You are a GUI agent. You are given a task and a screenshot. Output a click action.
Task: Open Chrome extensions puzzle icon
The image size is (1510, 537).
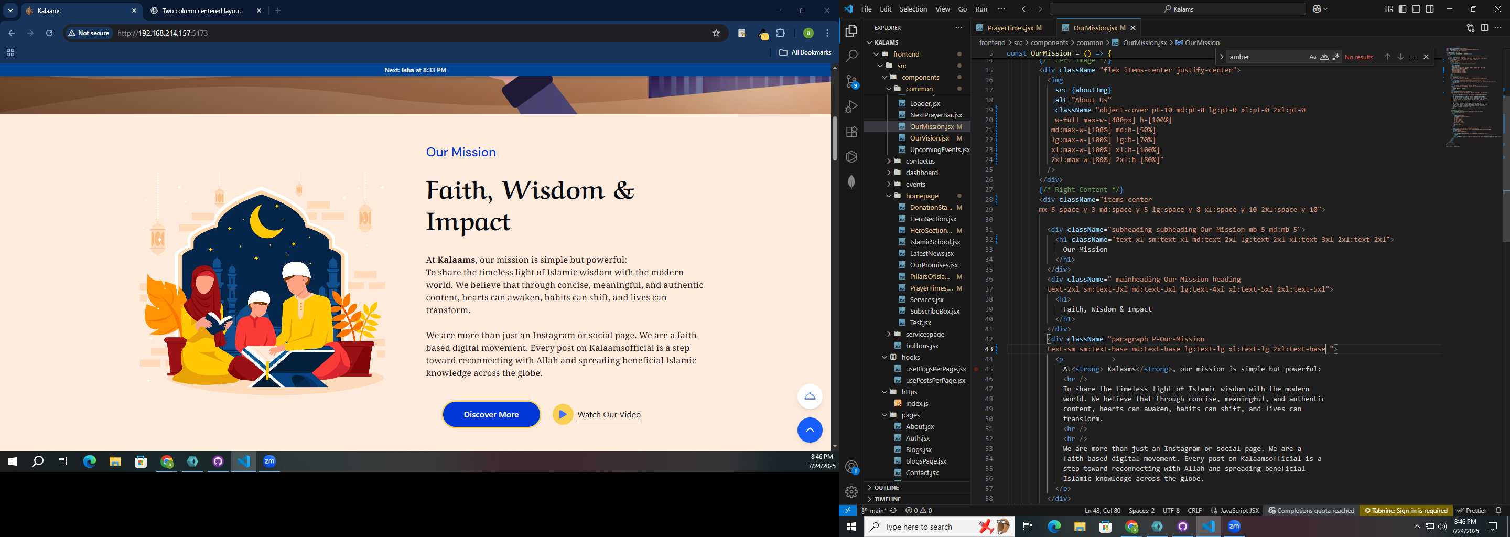780,33
